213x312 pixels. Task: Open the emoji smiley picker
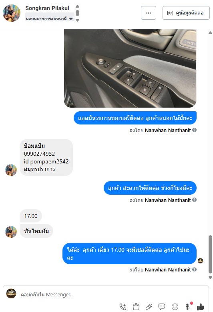pyautogui.click(x=175, y=307)
